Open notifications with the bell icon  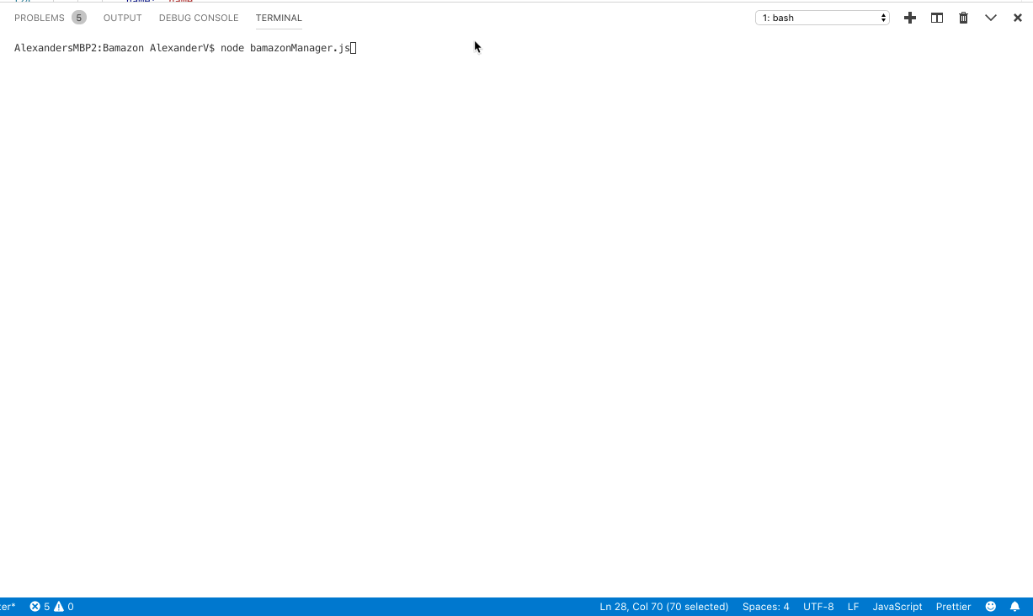tap(1014, 607)
